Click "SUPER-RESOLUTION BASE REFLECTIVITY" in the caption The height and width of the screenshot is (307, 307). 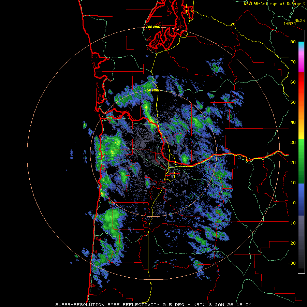(x=107, y=305)
